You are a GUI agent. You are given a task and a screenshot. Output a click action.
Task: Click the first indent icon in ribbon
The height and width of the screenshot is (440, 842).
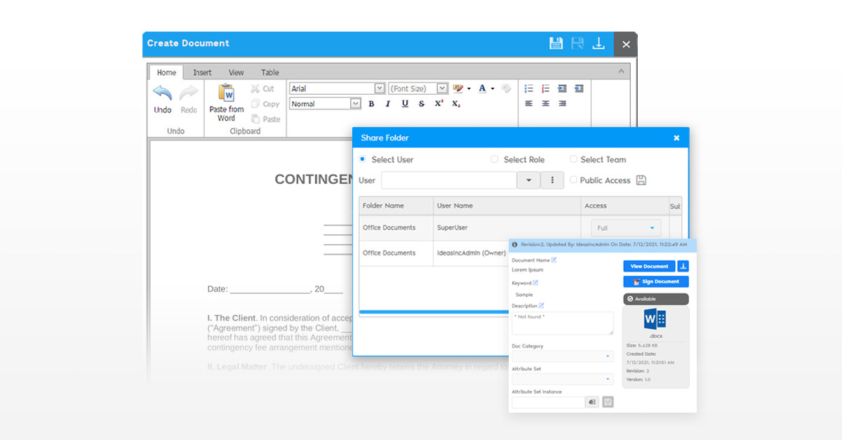coord(562,88)
